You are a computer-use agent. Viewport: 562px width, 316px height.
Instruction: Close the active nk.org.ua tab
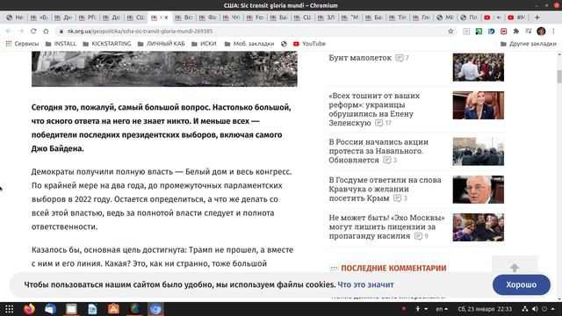tap(166, 18)
